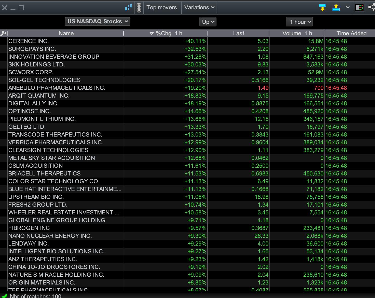
Task: Open the candlestick chart icon
Action: coord(129,7)
